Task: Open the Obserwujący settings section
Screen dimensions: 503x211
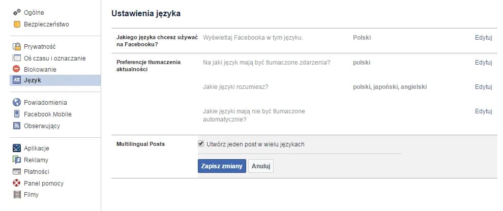Action: click(41, 126)
